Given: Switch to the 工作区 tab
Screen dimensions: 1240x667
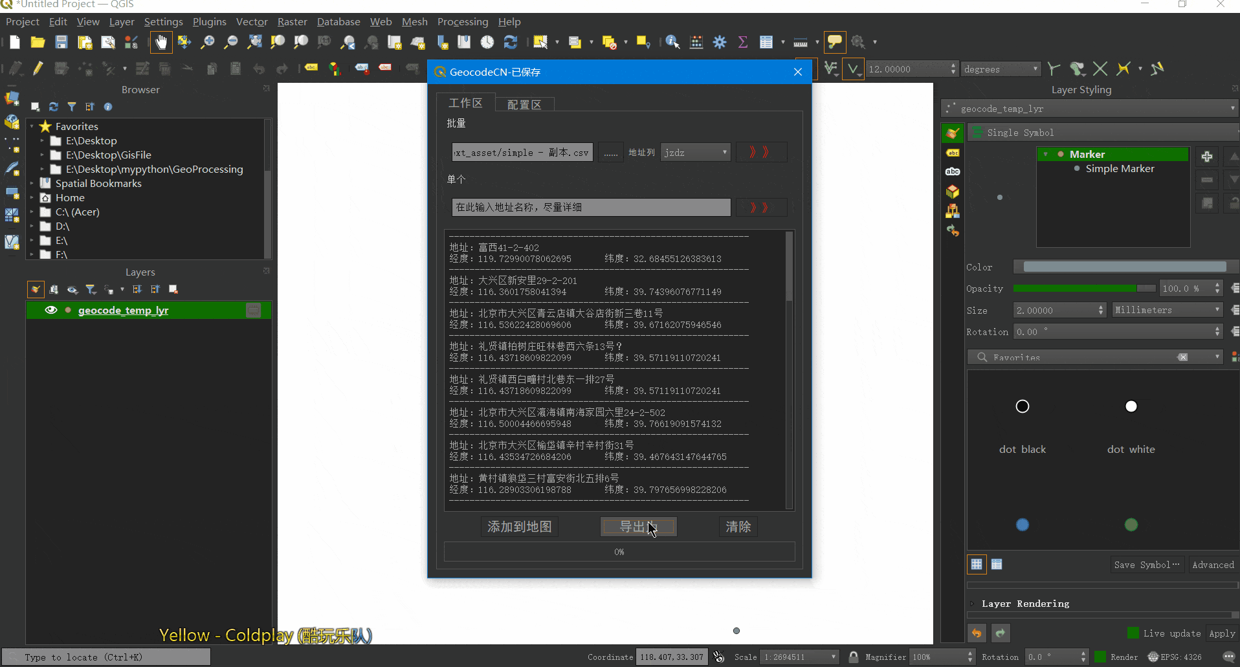Looking at the screenshot, I should [x=465, y=103].
